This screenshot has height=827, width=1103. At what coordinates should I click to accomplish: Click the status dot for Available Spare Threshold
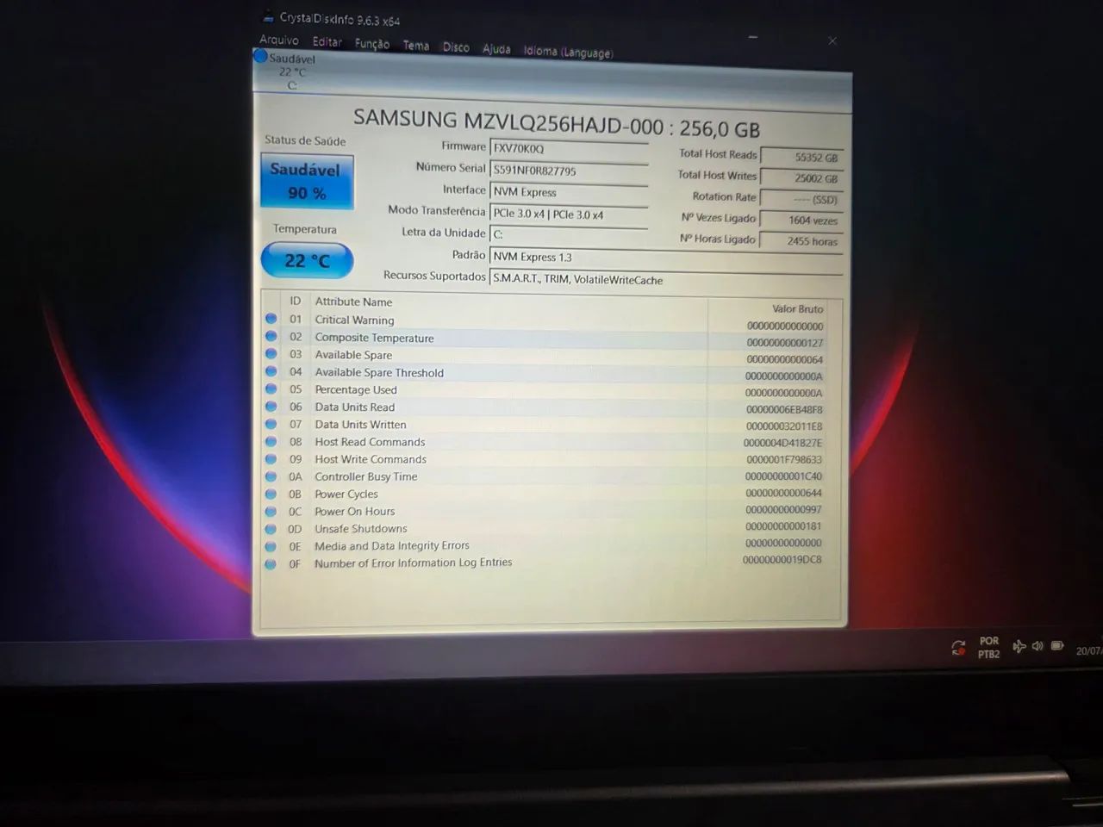(271, 371)
